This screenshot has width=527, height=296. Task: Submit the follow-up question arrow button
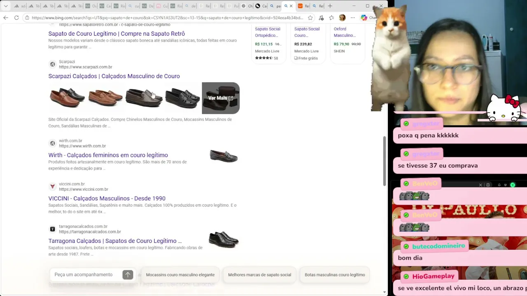(x=128, y=275)
